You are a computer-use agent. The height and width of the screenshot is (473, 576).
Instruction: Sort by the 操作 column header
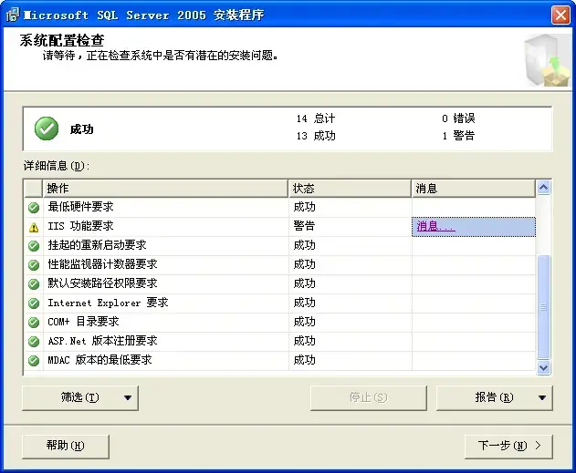point(165,188)
